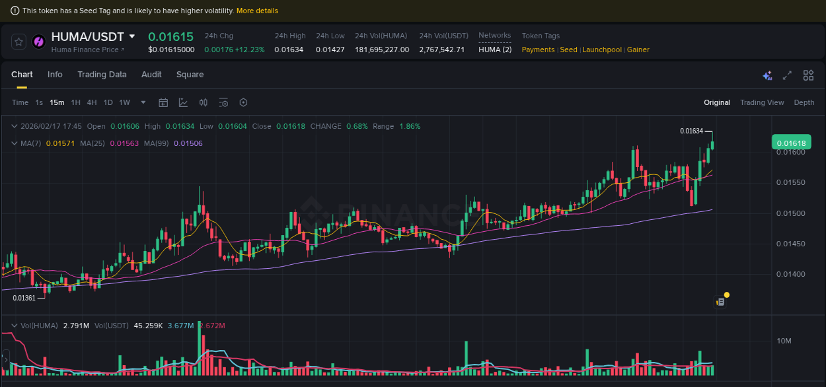The height and width of the screenshot is (387, 826).
Task: Open the widgets layout grid icon
Action: point(807,75)
